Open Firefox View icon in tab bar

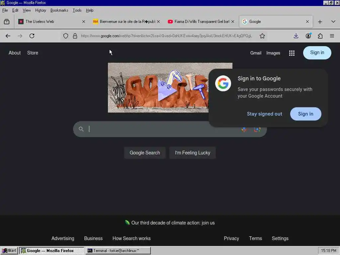[x=7, y=22]
